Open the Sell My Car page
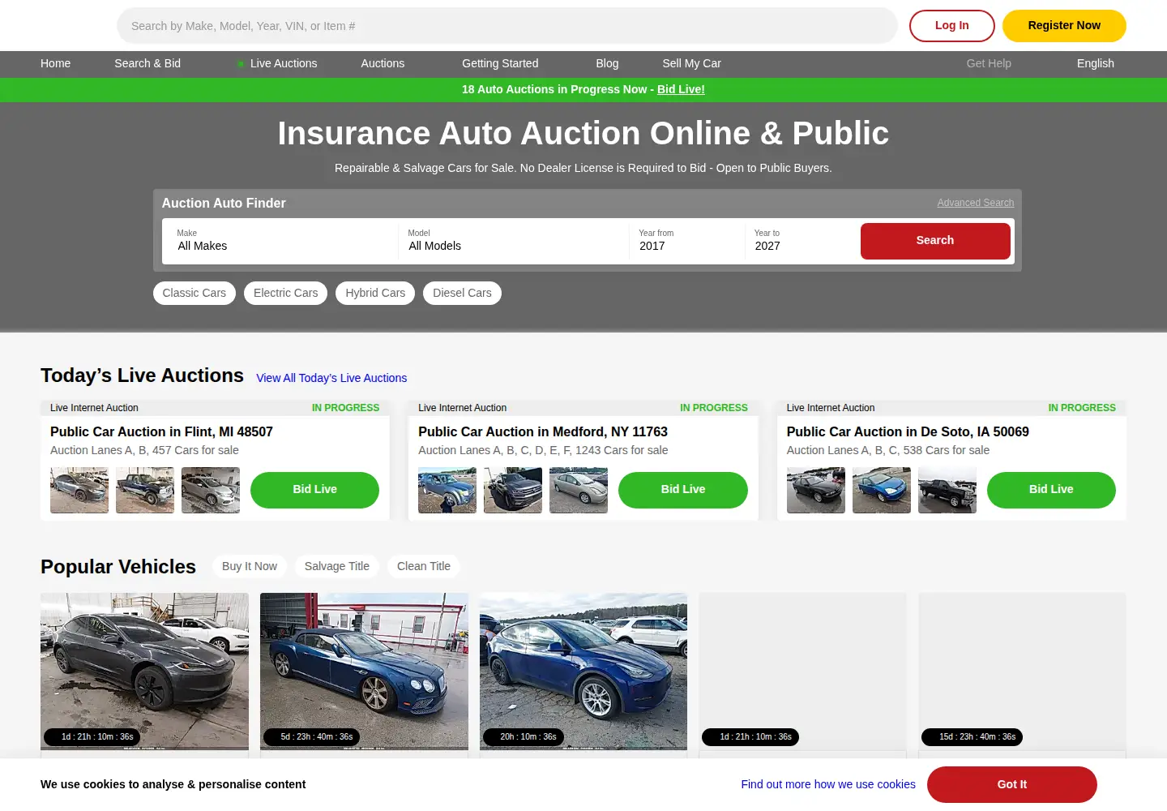The width and height of the screenshot is (1167, 811). tap(691, 63)
